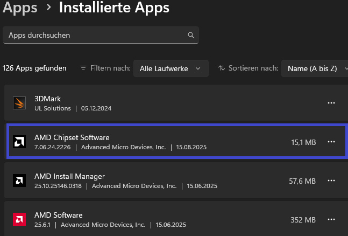Focus the Apps durchsuchen search field
348x236 pixels.
click(101, 35)
